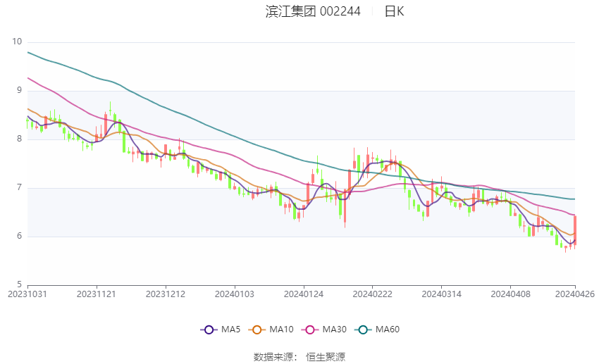Click the x-axis date 20231212
599x364 pixels.
pos(166,294)
